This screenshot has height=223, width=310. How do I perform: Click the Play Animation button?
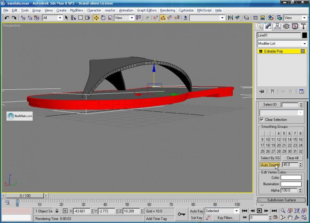coord(259,211)
